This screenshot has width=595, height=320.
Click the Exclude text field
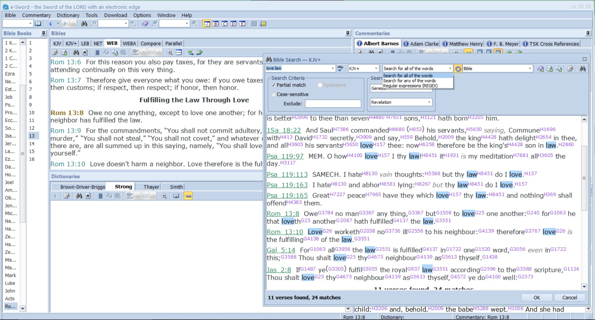coord(333,104)
